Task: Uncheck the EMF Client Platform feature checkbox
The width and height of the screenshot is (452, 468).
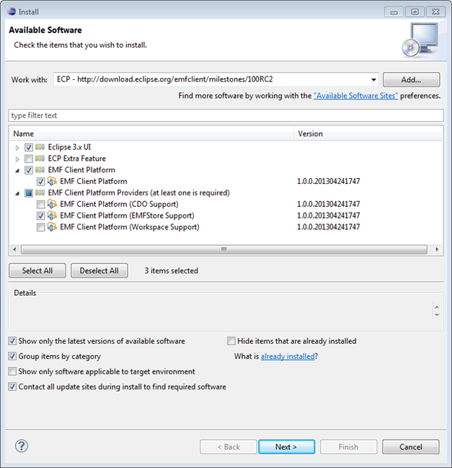Action: pos(40,182)
